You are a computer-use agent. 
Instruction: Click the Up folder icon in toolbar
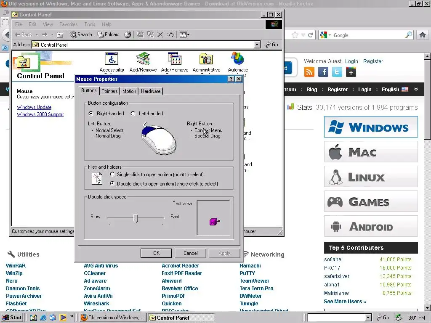tap(60, 34)
